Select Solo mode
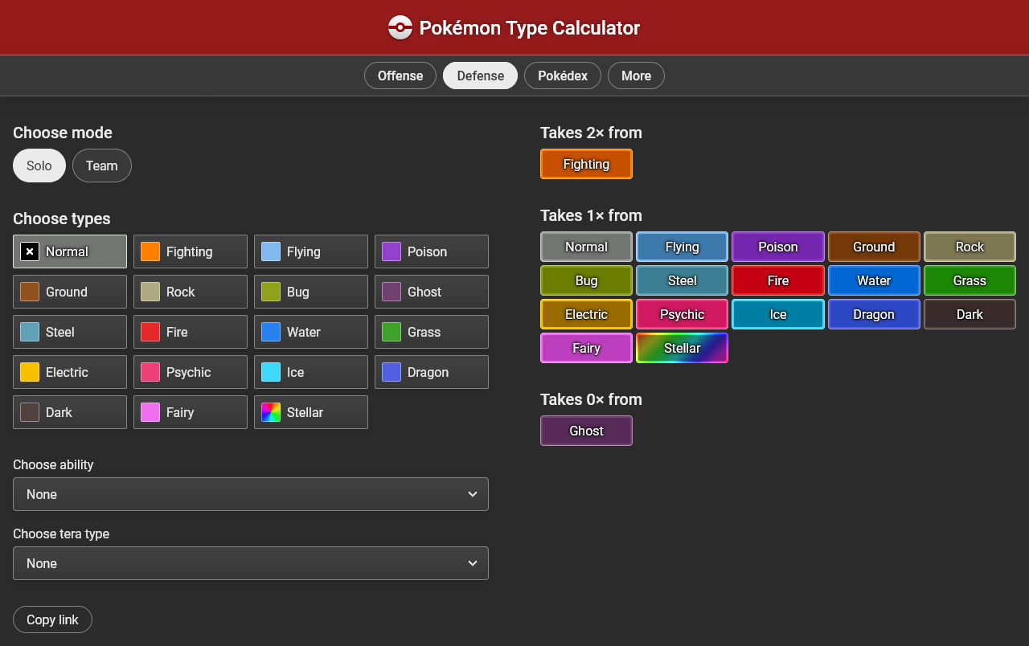Screen dimensions: 1029x646 pos(39,166)
